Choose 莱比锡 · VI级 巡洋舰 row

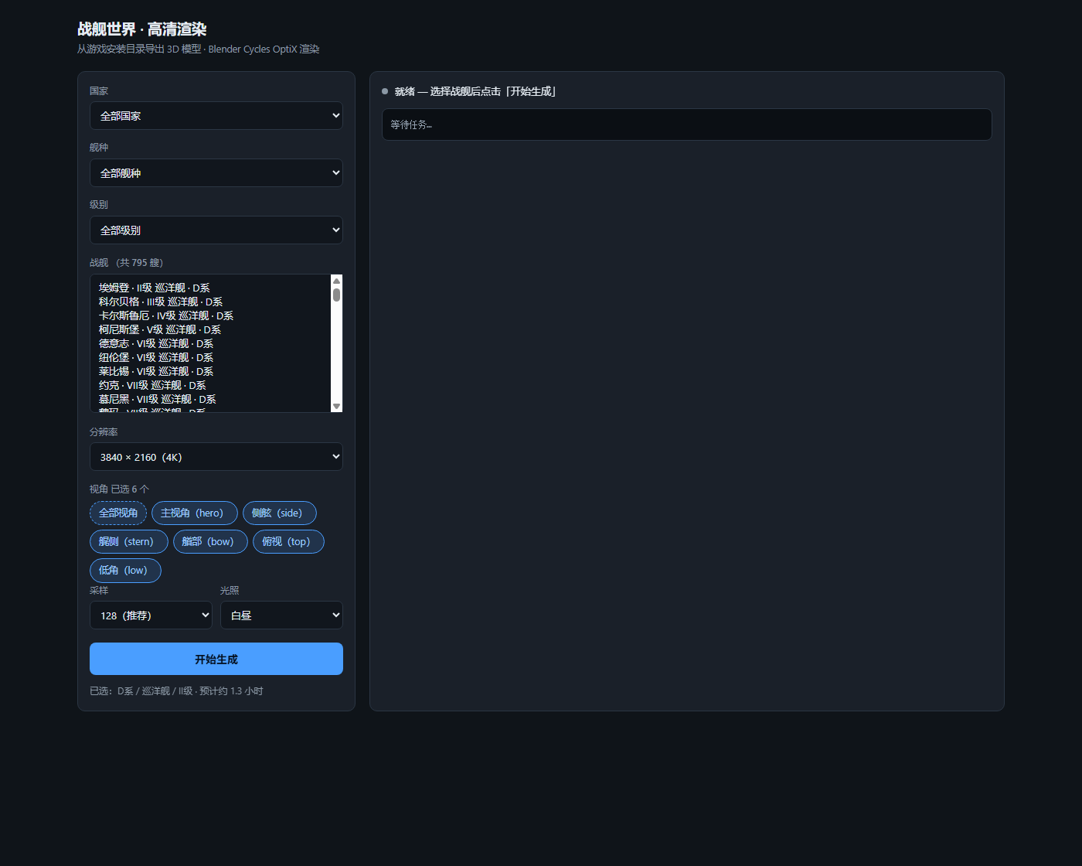pos(210,371)
